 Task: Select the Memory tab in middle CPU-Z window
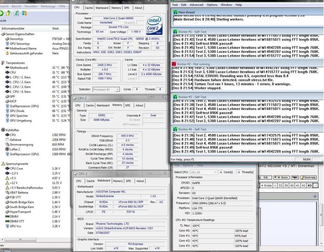pos(117,105)
